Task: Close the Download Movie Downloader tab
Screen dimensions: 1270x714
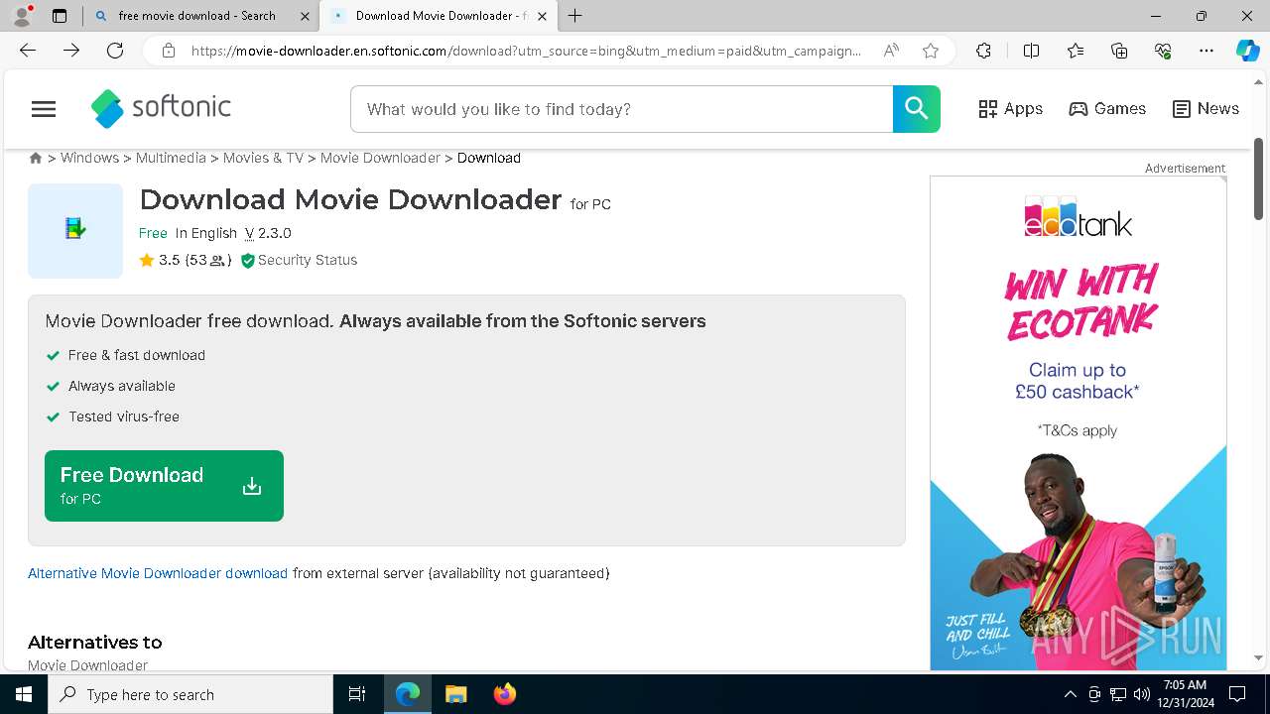Action: tap(542, 16)
